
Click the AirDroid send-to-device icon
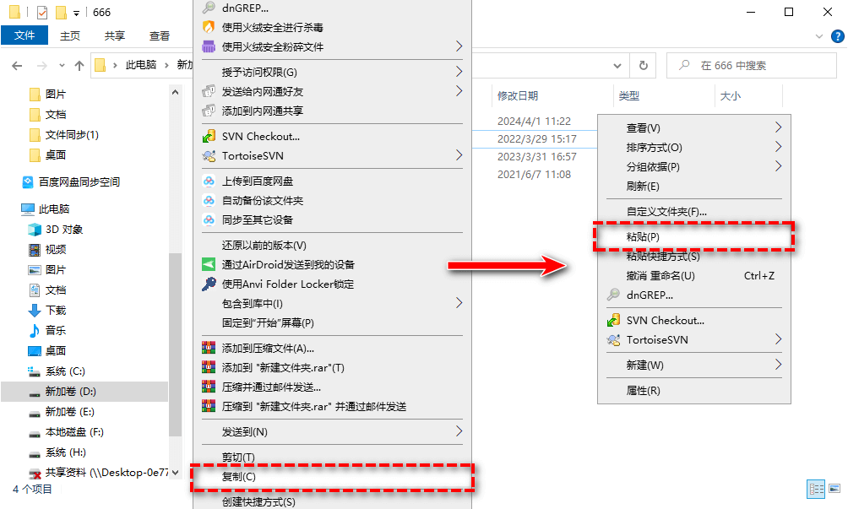[x=209, y=264]
